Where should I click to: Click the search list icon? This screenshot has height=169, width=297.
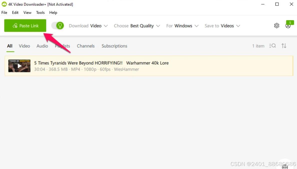(272, 46)
